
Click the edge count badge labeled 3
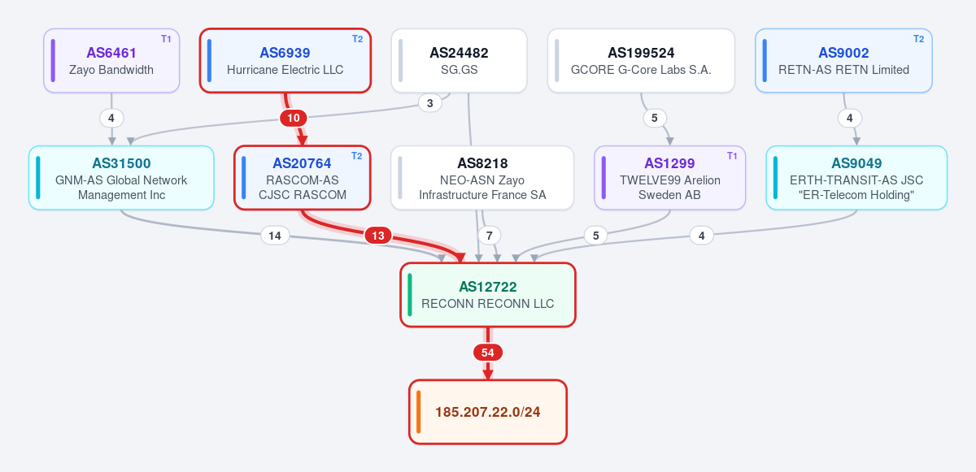click(x=430, y=102)
